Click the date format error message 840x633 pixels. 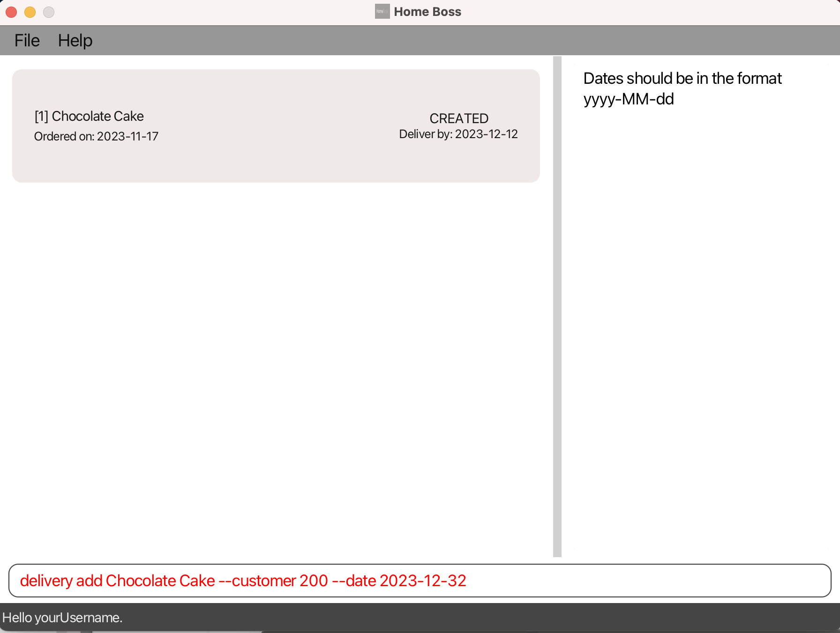(682, 88)
